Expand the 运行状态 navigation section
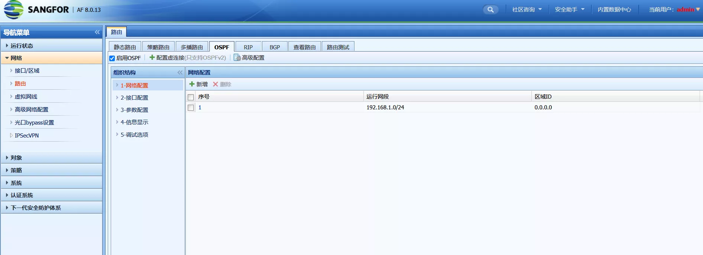The width and height of the screenshot is (703, 255). (22, 46)
